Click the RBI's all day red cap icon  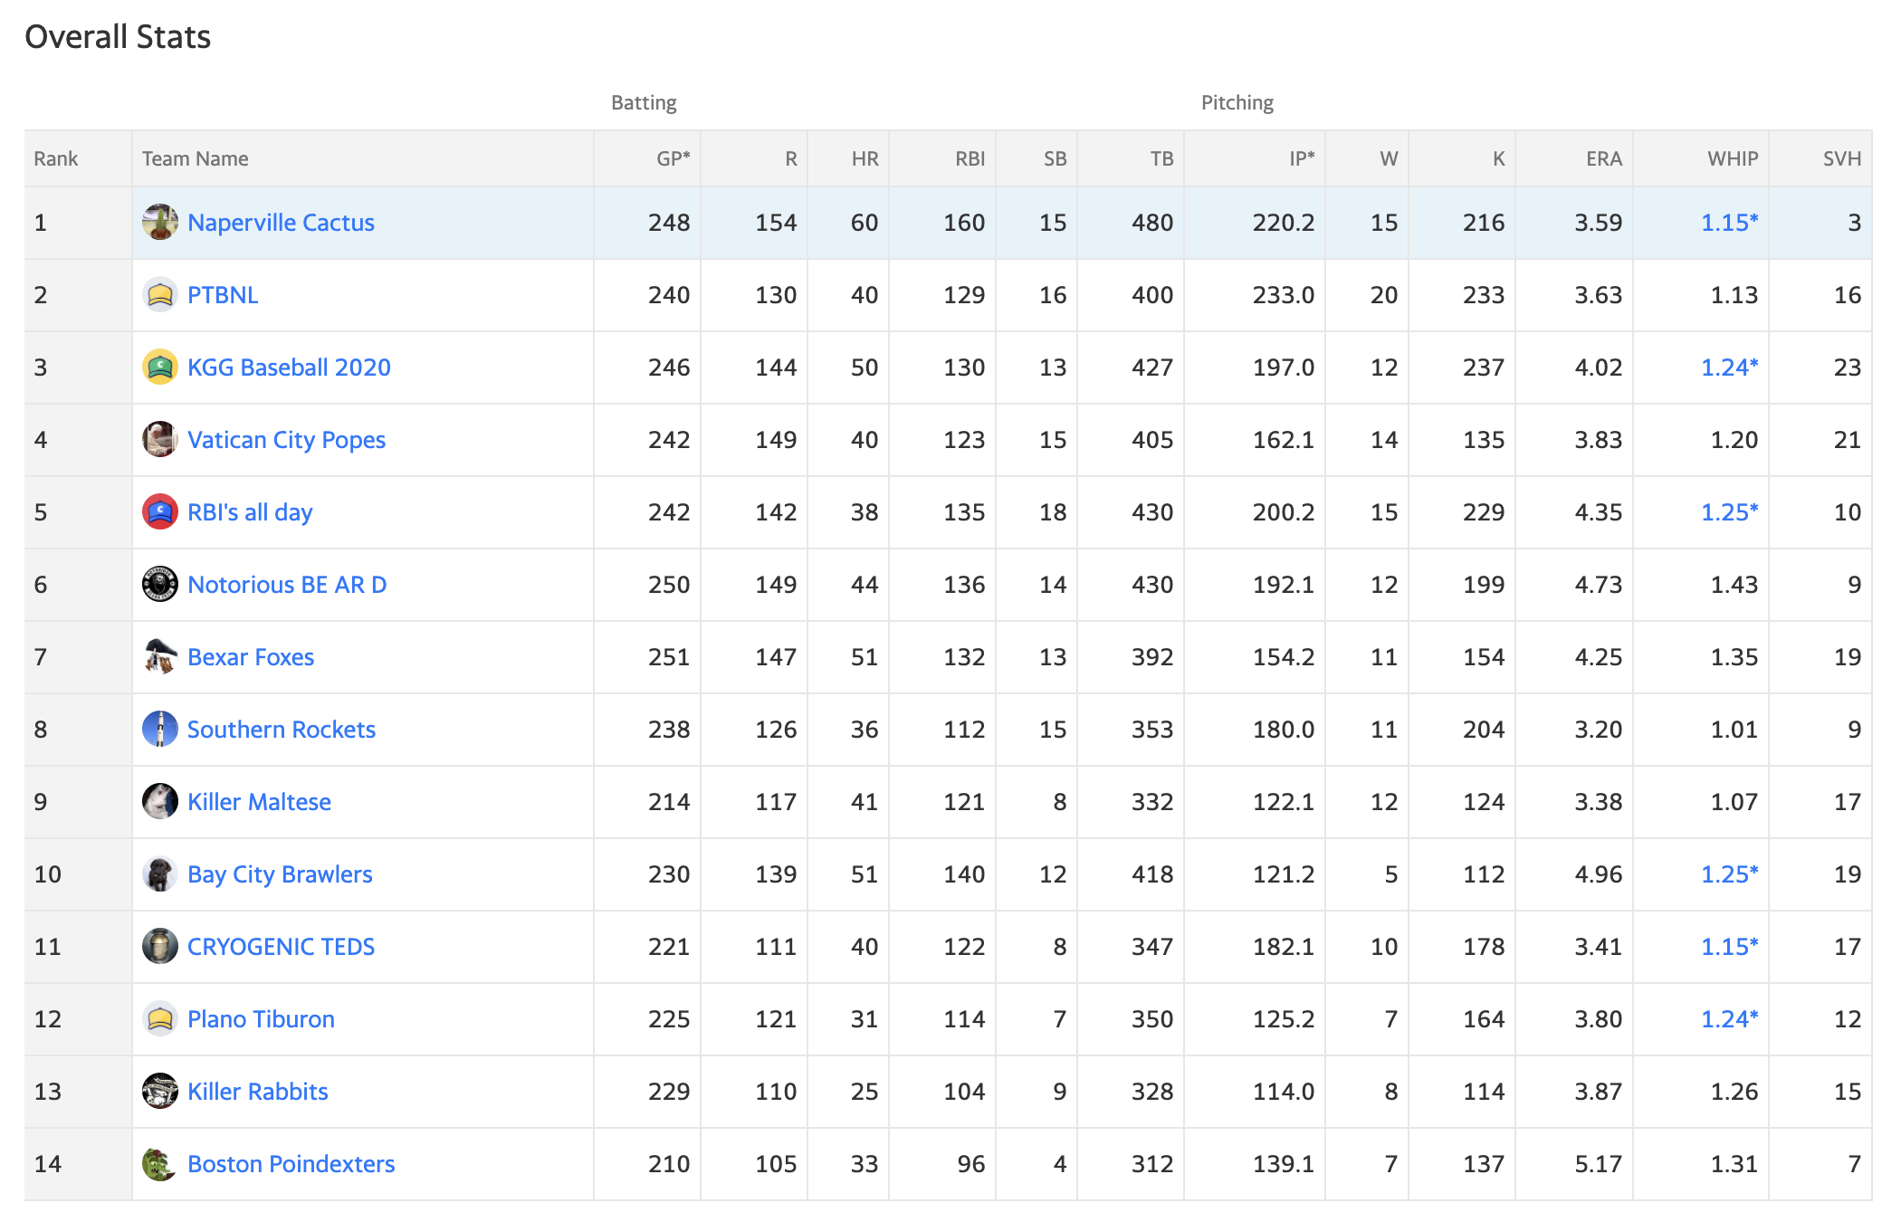click(x=160, y=512)
